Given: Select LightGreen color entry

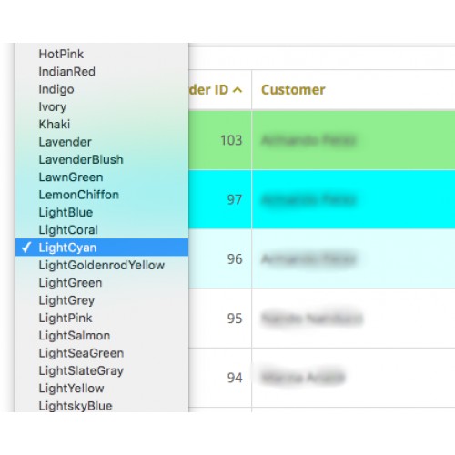Looking at the screenshot, I should pyautogui.click(x=102, y=283).
